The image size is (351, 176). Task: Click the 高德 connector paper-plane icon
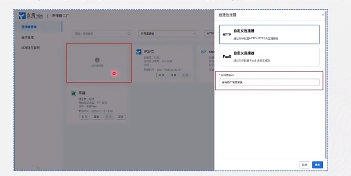point(74,93)
